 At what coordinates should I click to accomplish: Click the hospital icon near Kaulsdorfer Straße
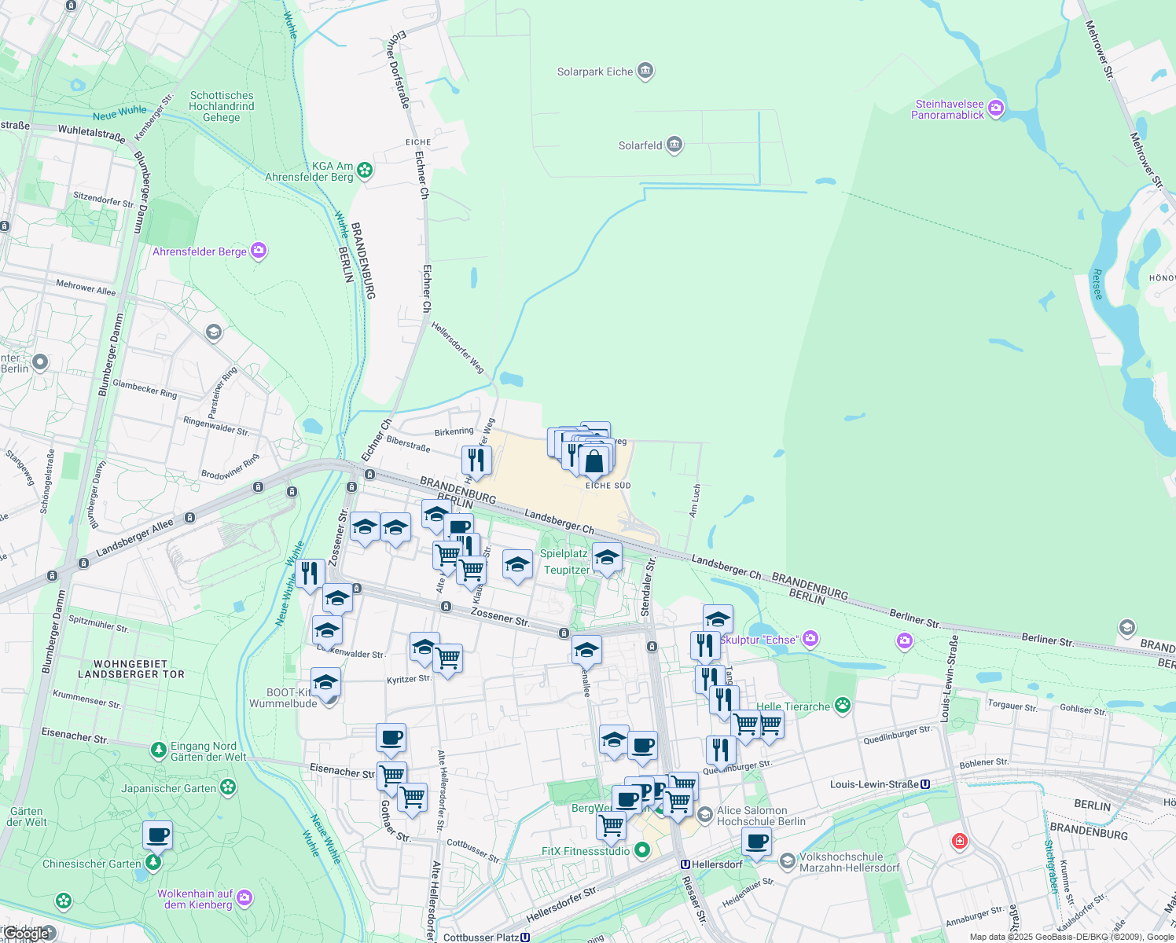click(x=961, y=841)
